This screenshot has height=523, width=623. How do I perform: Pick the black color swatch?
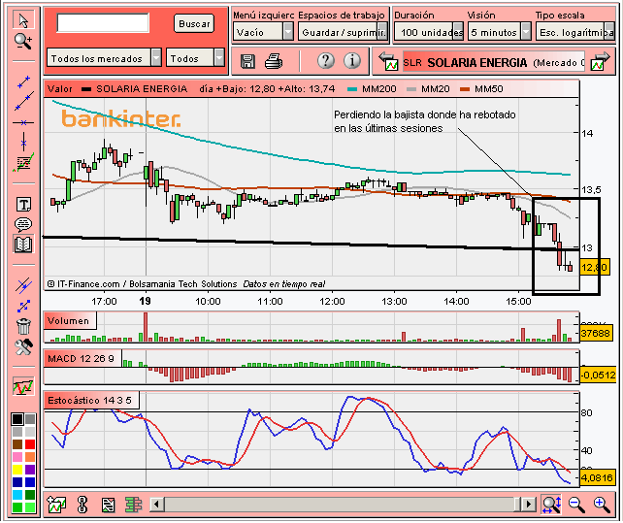click(x=17, y=419)
